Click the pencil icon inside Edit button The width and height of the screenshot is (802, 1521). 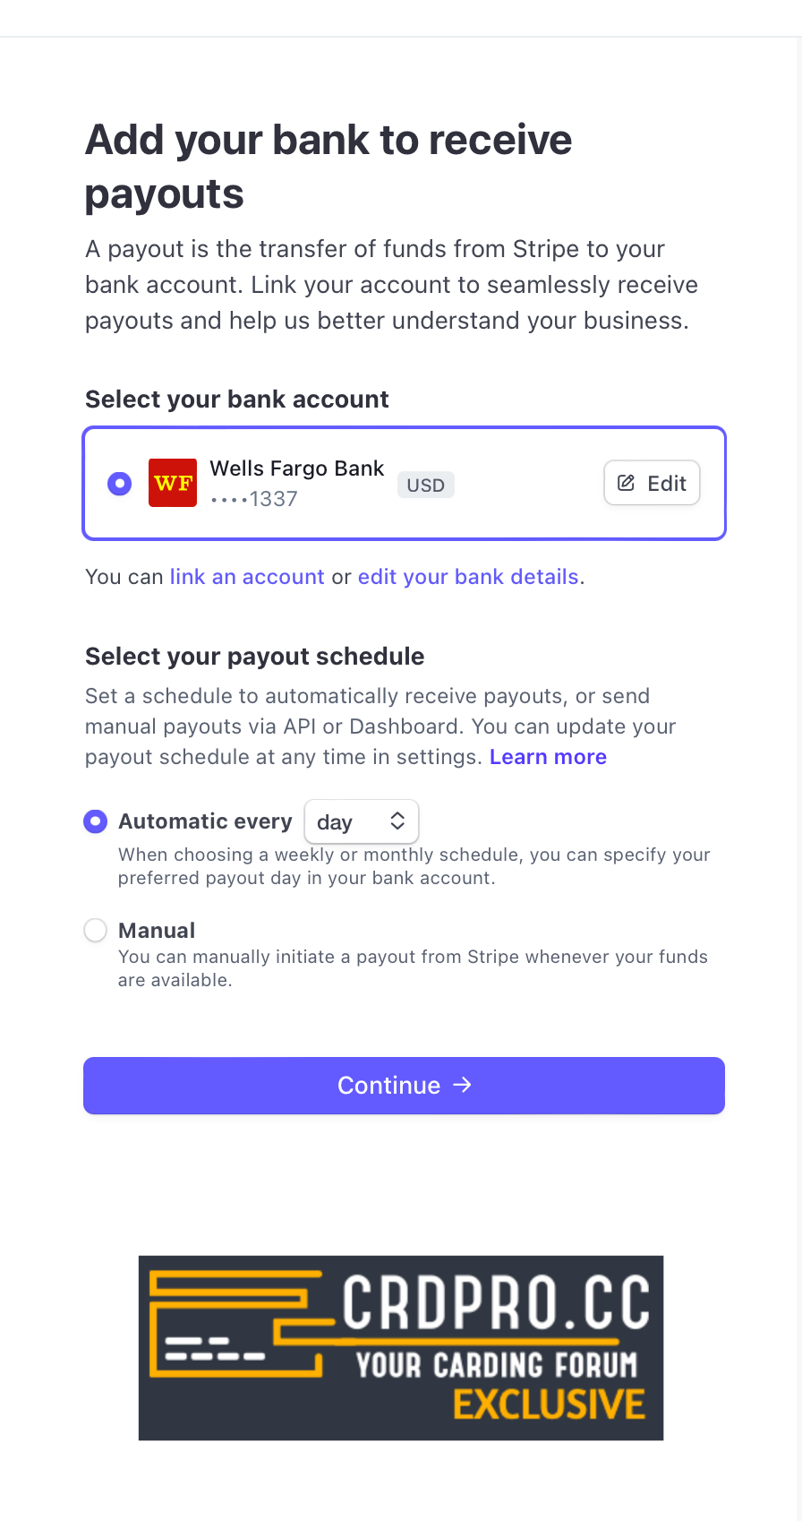(627, 483)
